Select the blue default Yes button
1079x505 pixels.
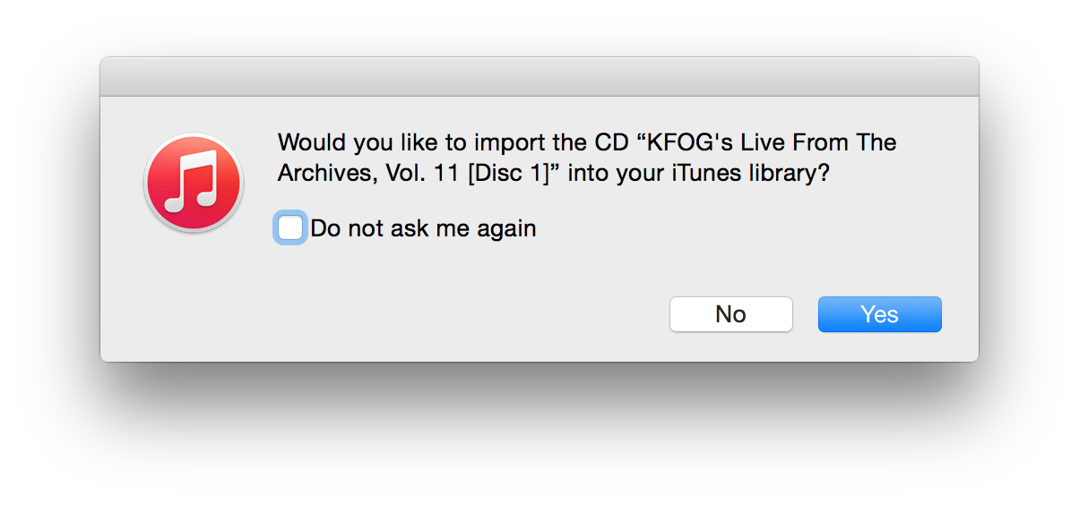(x=879, y=314)
